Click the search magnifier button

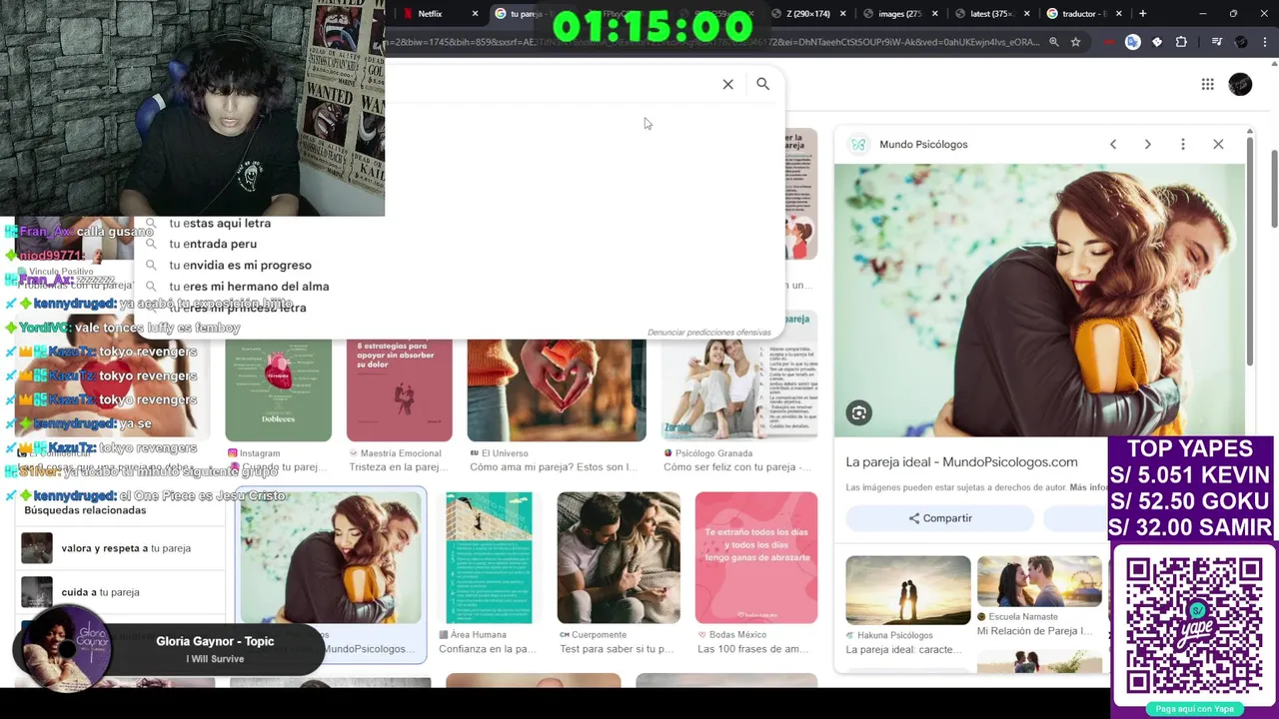click(762, 84)
